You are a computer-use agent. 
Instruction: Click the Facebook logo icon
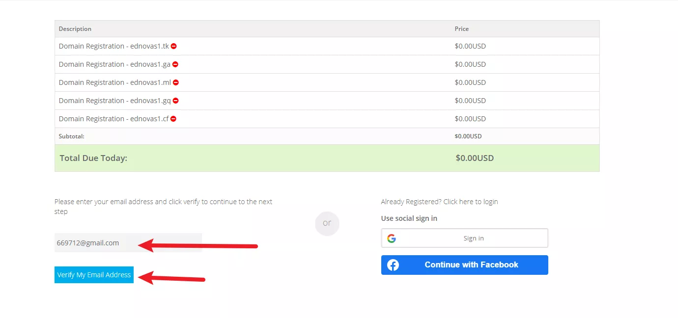[393, 265]
